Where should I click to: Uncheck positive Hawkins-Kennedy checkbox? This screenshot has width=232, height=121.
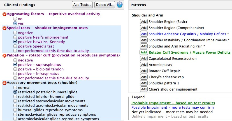coord(15,42)
